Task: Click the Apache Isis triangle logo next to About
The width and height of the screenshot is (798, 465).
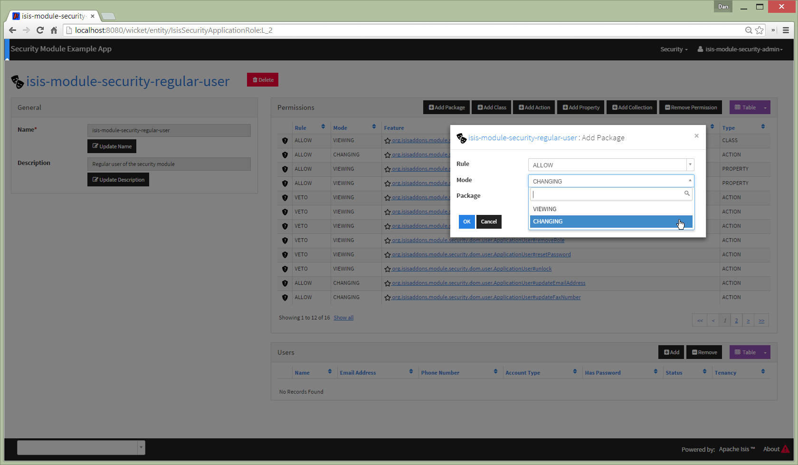Action: [786, 449]
